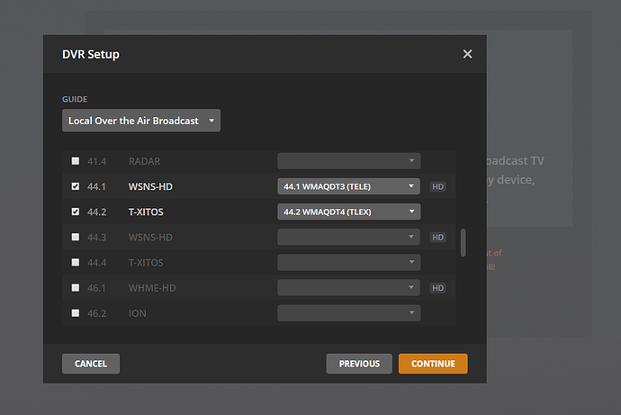Open the 44.2 WMAQDT4 (TLEX) dropdown
621x415 pixels.
click(x=349, y=212)
